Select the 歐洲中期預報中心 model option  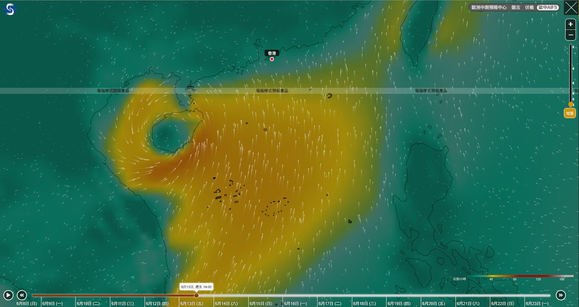[x=489, y=7]
